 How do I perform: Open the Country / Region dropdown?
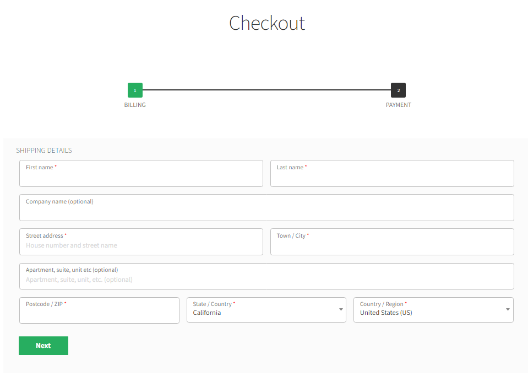(433, 310)
